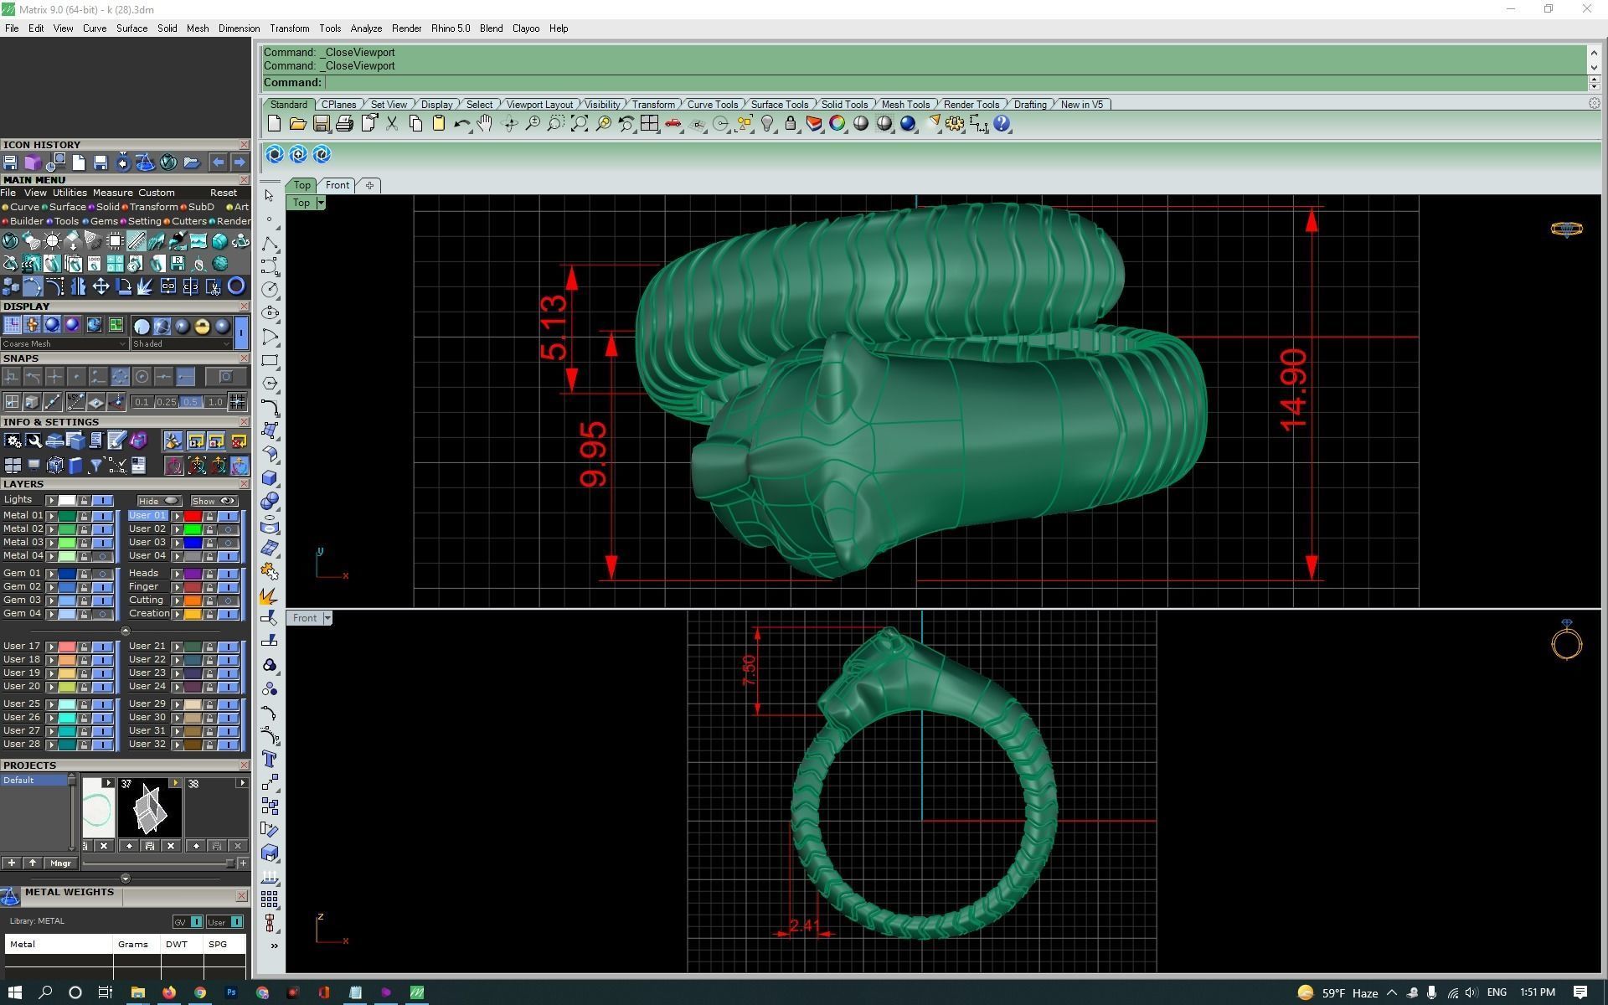
Task: Click the settings gears icon in Info & Settings
Action: tap(13, 441)
